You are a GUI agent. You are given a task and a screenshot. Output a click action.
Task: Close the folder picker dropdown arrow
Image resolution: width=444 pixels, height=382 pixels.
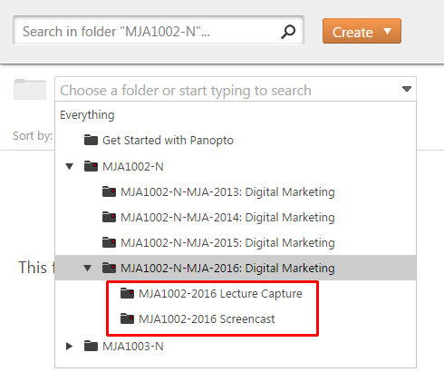click(x=407, y=89)
